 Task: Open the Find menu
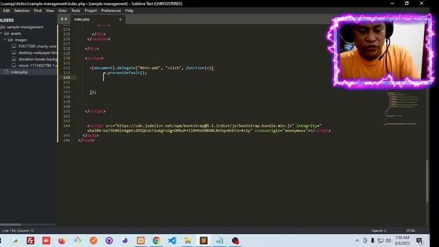(38, 11)
